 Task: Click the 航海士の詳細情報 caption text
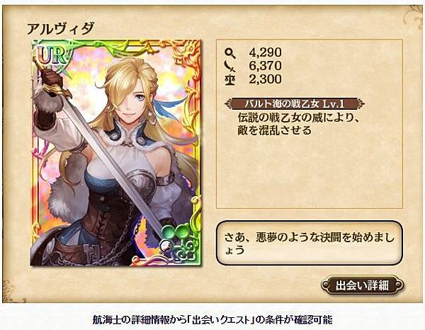tap(212, 319)
